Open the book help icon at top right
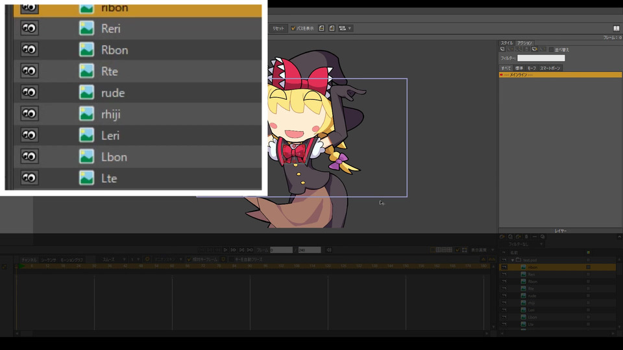Image resolution: width=623 pixels, height=350 pixels. (617, 28)
